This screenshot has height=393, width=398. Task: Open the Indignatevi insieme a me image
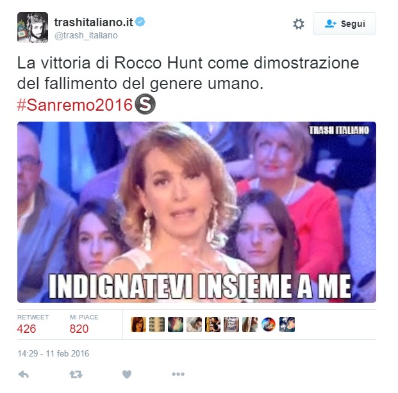click(197, 212)
